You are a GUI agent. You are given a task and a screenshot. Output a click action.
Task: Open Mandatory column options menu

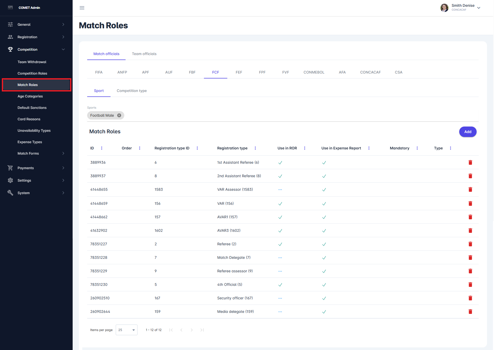click(417, 148)
